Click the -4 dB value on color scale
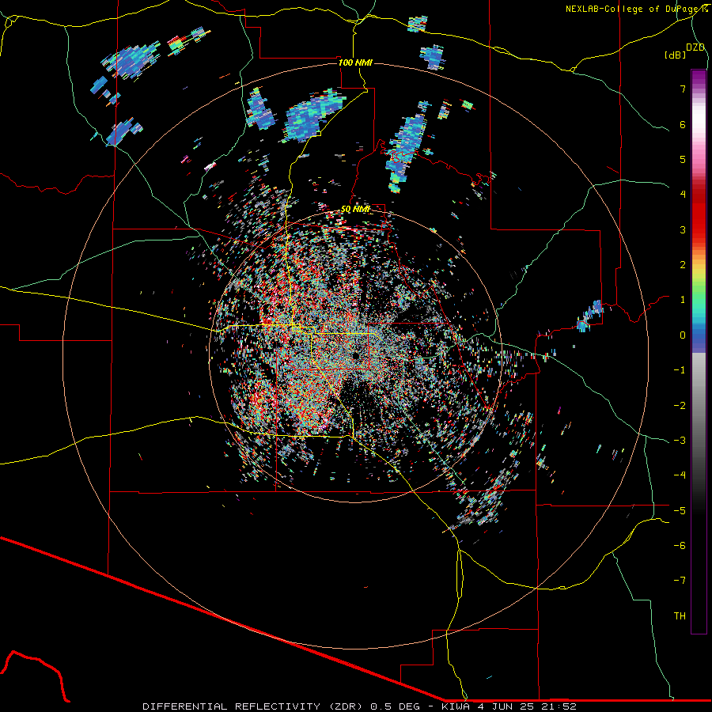The image size is (712, 712). pos(680,475)
